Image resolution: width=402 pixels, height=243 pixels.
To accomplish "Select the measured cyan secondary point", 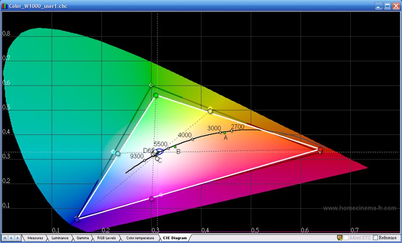I will click(118, 153).
